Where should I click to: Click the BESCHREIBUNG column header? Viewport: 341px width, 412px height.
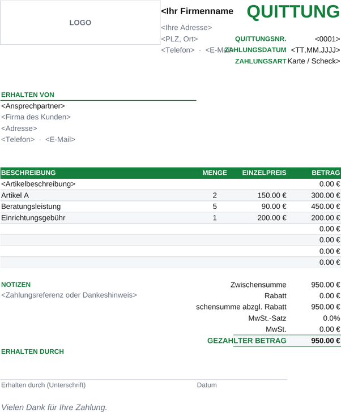(28, 173)
